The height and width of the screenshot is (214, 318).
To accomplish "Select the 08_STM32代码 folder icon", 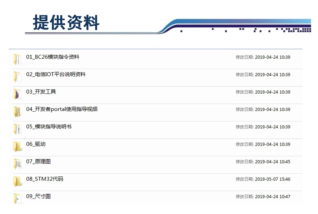I will pyautogui.click(x=17, y=181).
